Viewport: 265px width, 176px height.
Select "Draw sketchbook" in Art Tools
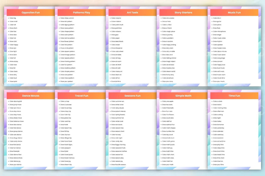coord(117,41)
